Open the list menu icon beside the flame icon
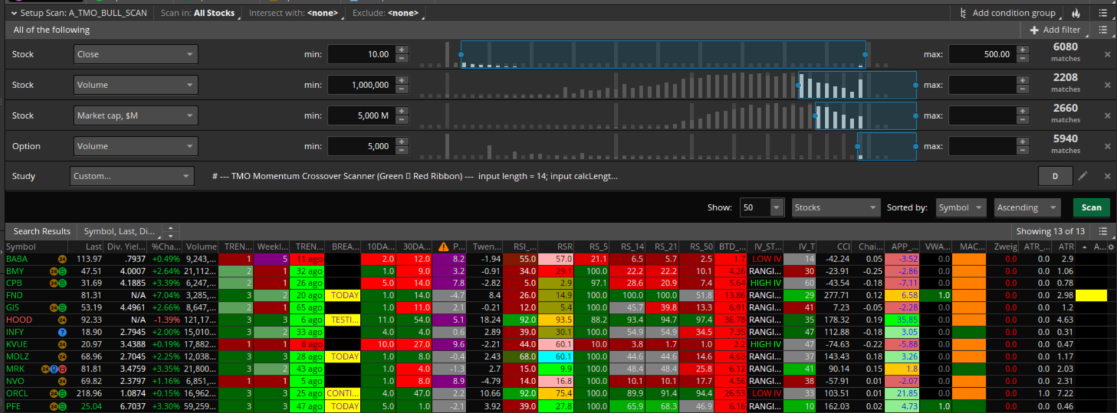The image size is (1117, 413). click(x=1103, y=13)
